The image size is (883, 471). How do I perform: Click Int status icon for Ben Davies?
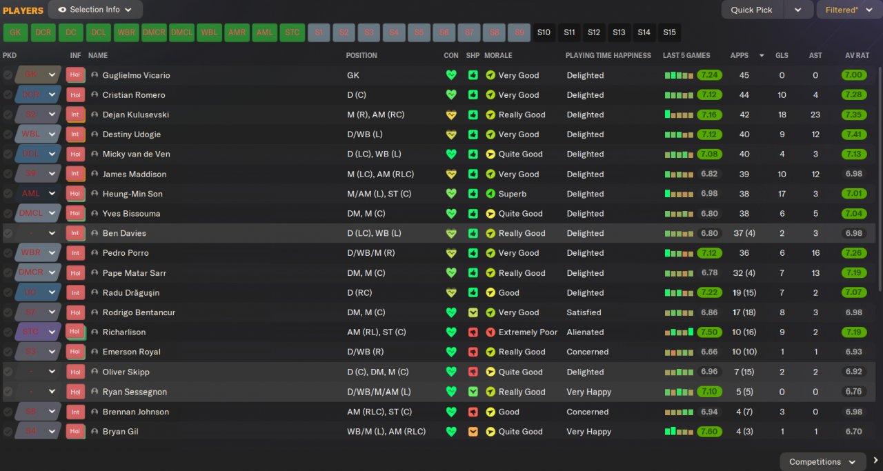(x=75, y=233)
